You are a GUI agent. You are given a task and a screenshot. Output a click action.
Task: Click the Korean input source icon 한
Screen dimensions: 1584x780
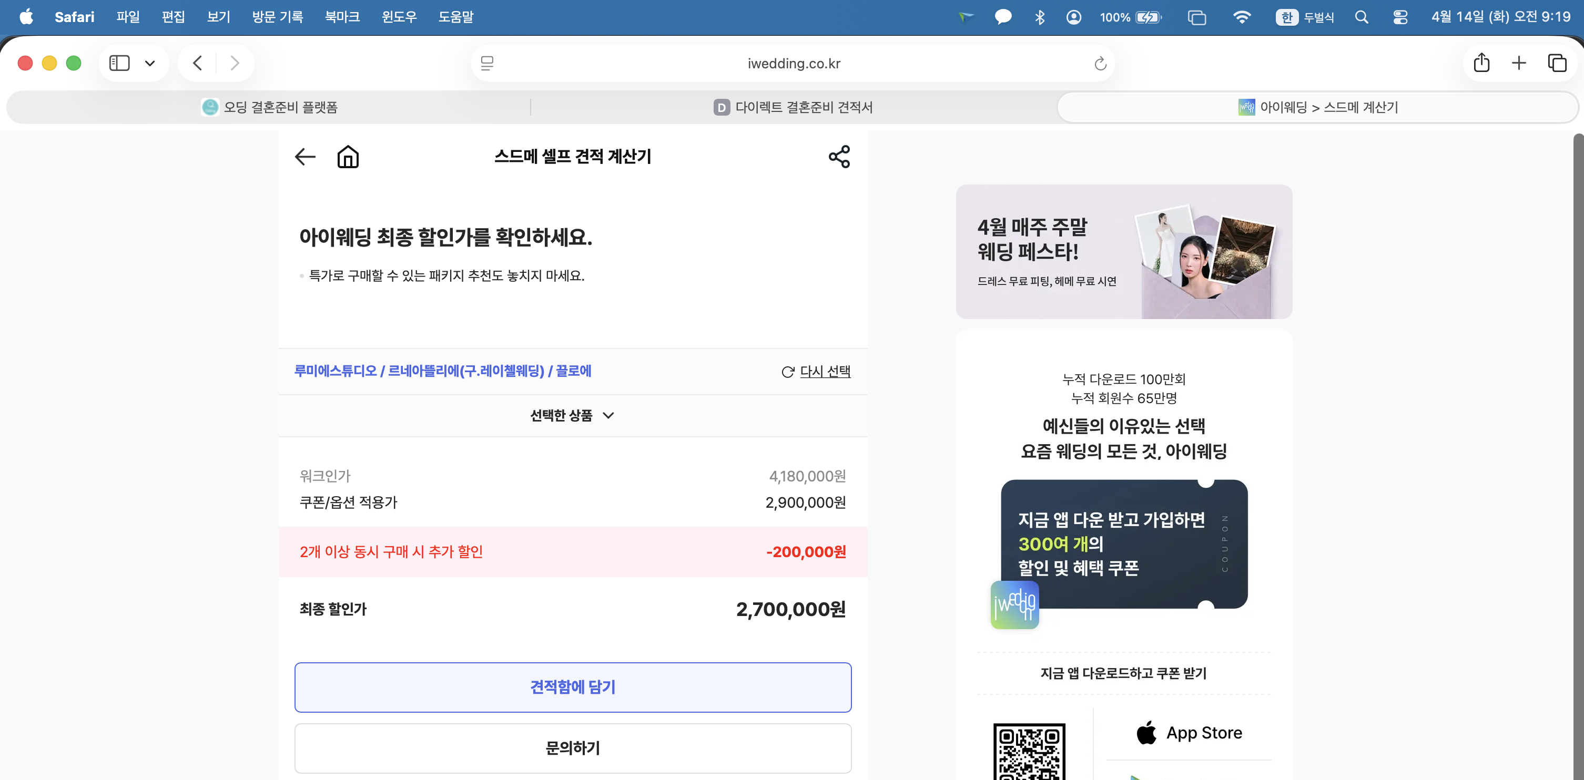click(x=1287, y=17)
